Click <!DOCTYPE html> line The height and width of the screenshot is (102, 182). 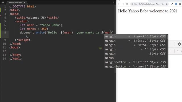tap(22, 7)
